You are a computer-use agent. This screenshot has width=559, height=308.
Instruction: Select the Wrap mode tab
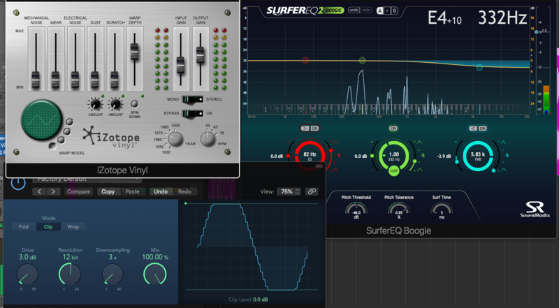point(73,227)
